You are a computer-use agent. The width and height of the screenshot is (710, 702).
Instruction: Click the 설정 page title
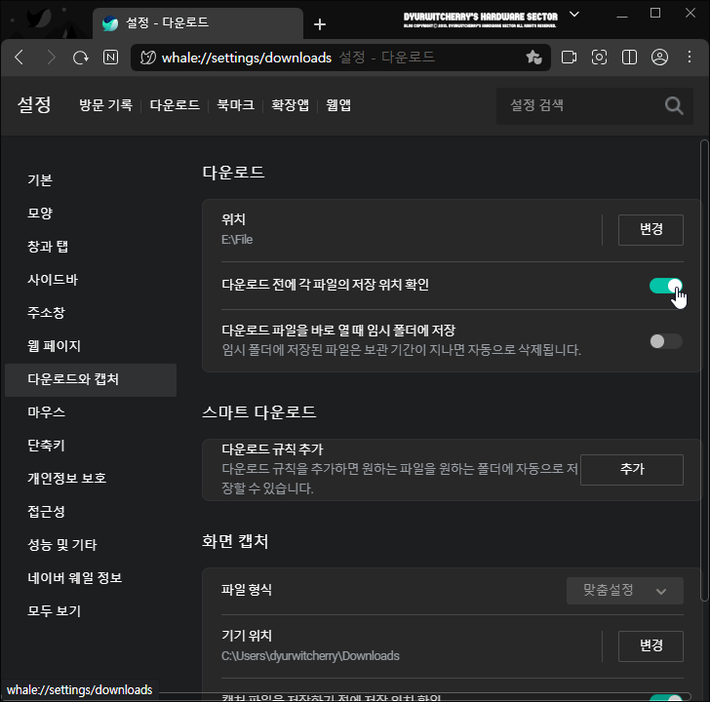(34, 105)
